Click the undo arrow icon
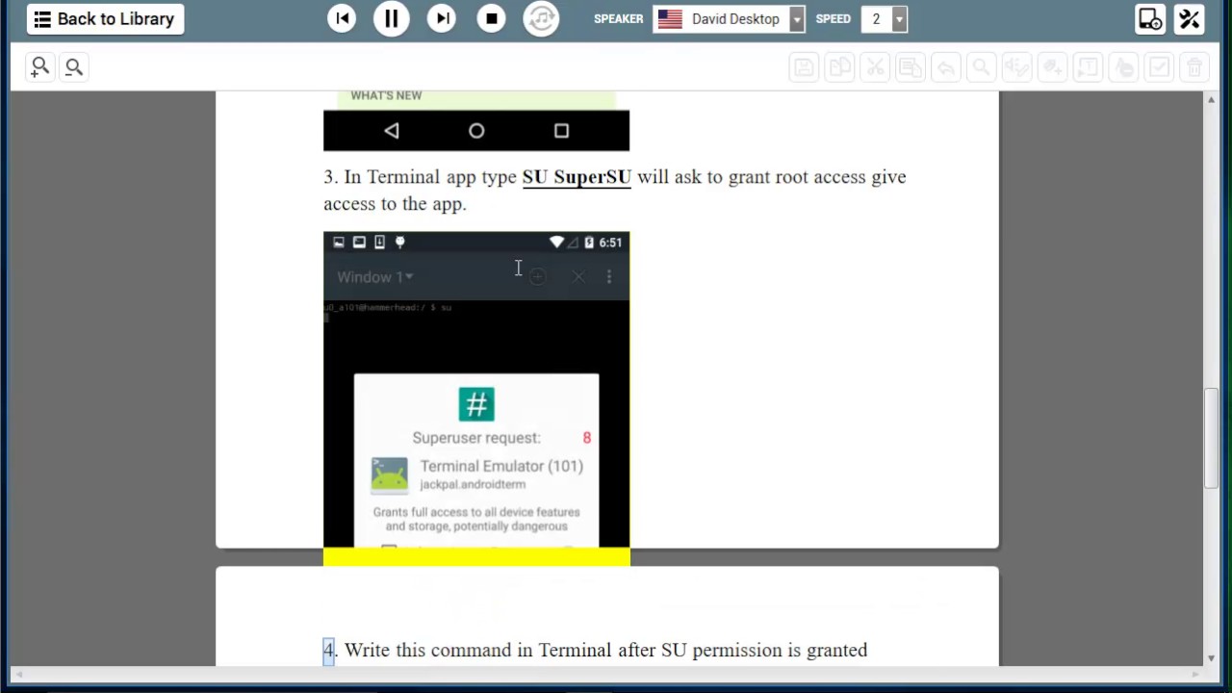This screenshot has height=693, width=1232. 946,67
